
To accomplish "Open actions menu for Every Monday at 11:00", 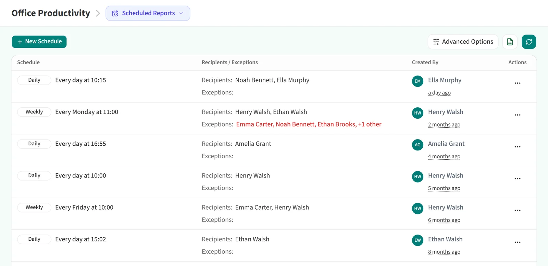I will (518, 115).
